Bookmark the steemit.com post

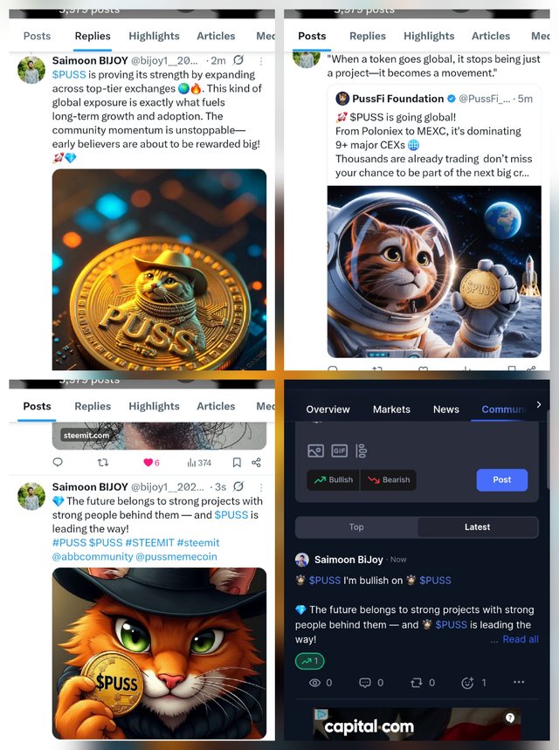(237, 463)
